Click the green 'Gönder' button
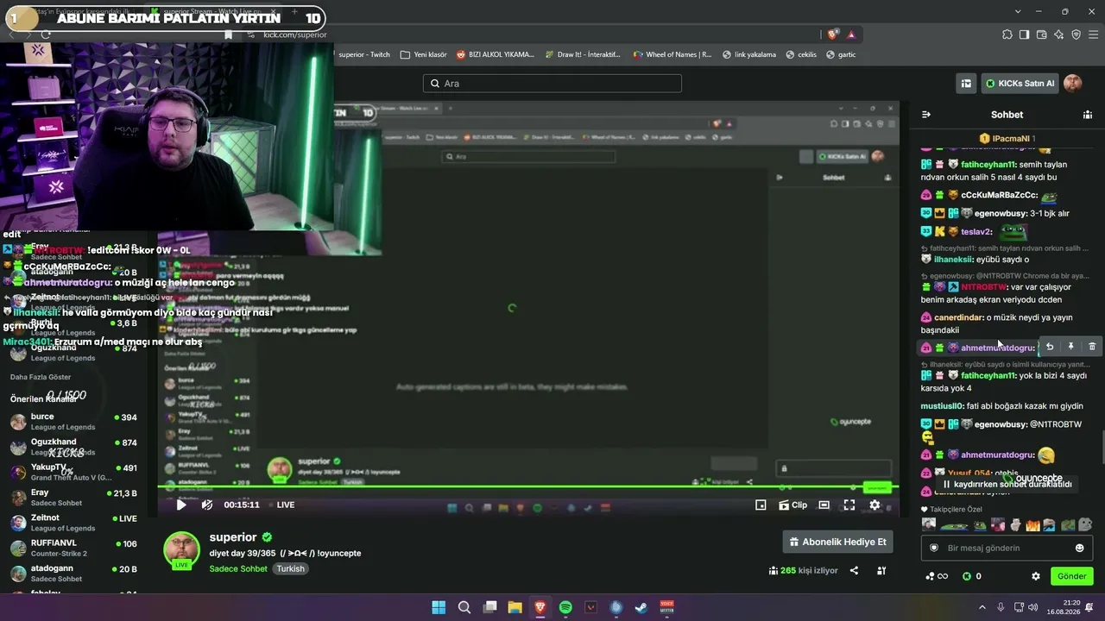This screenshot has width=1105, height=621. tap(1071, 576)
